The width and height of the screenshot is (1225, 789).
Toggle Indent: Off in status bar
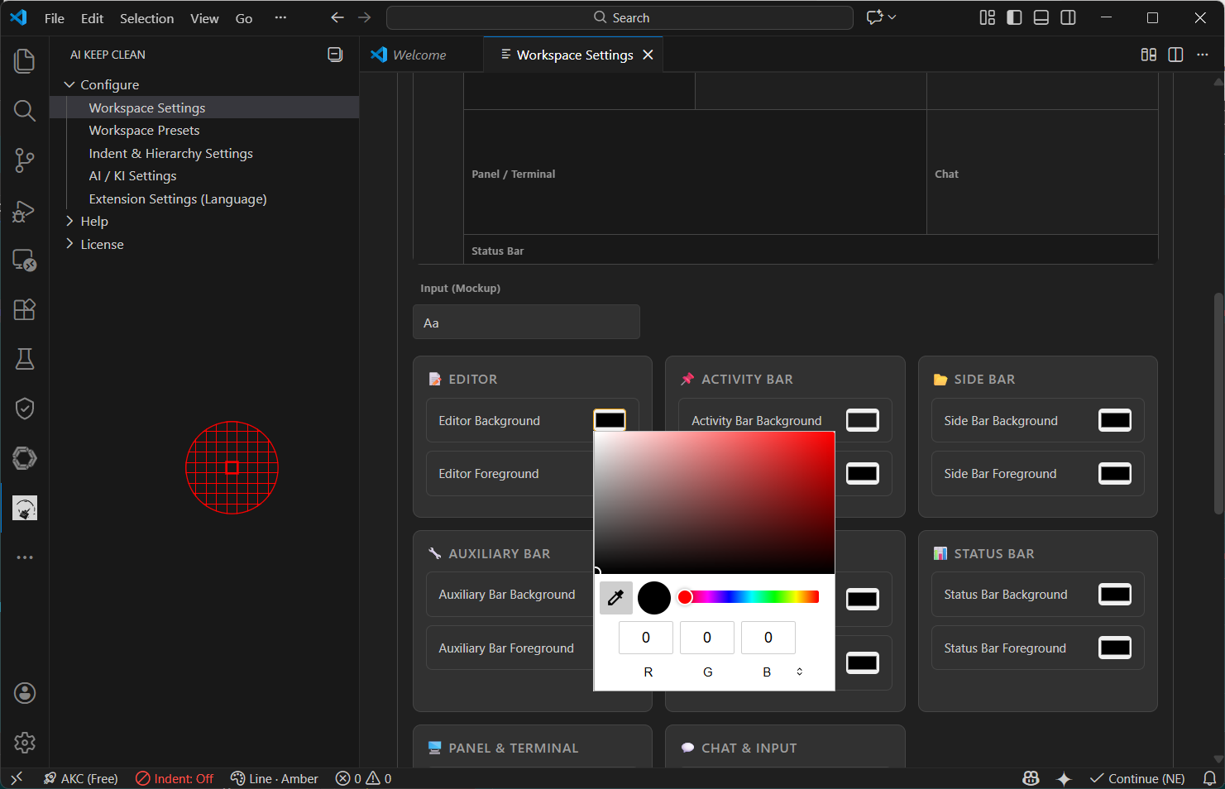[x=175, y=778]
